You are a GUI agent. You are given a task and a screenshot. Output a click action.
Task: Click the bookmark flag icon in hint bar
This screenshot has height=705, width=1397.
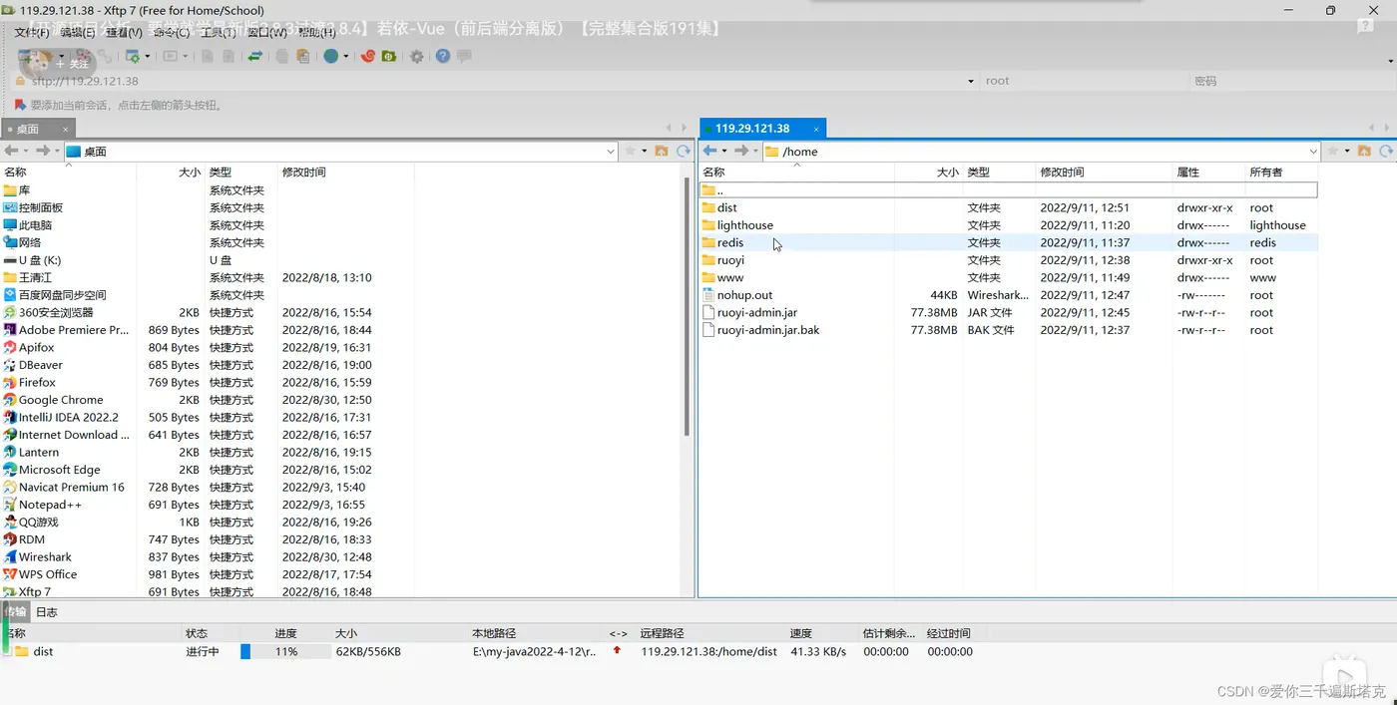coord(20,105)
